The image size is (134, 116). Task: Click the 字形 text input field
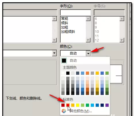tap(76, 12)
